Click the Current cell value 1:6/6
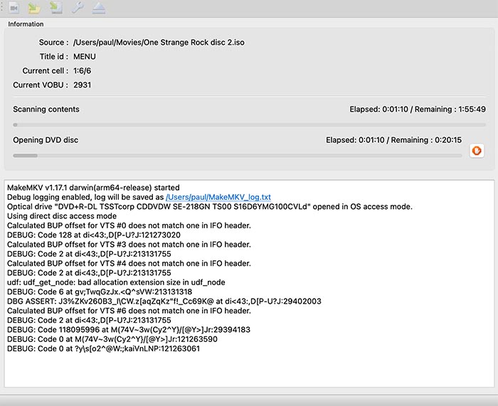This screenshot has width=498, height=406. 83,70
